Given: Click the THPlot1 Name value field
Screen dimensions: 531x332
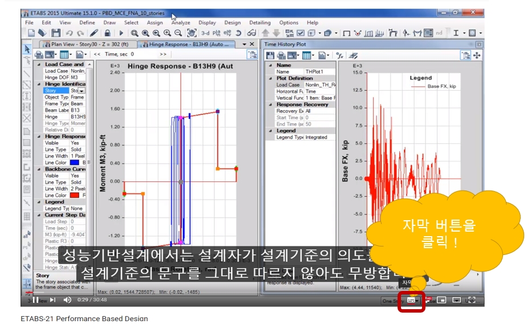Looking at the screenshot, I should [x=319, y=72].
